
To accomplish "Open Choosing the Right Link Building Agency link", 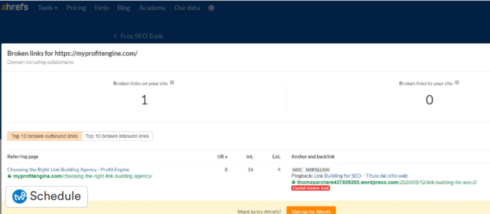I will [x=68, y=169].
